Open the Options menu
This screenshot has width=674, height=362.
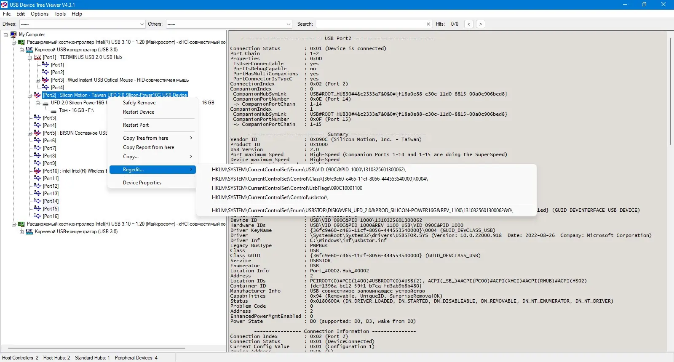[40, 14]
